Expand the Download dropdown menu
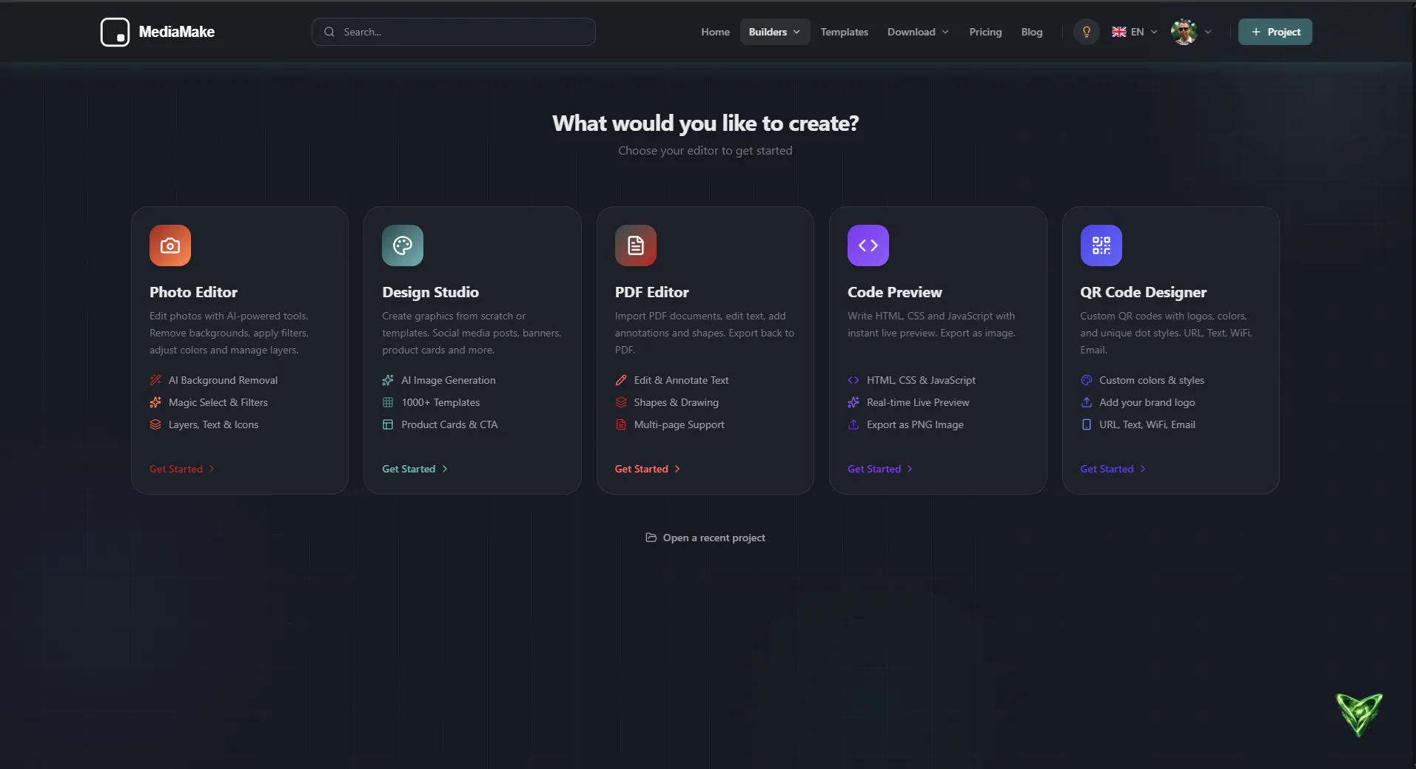 point(918,32)
